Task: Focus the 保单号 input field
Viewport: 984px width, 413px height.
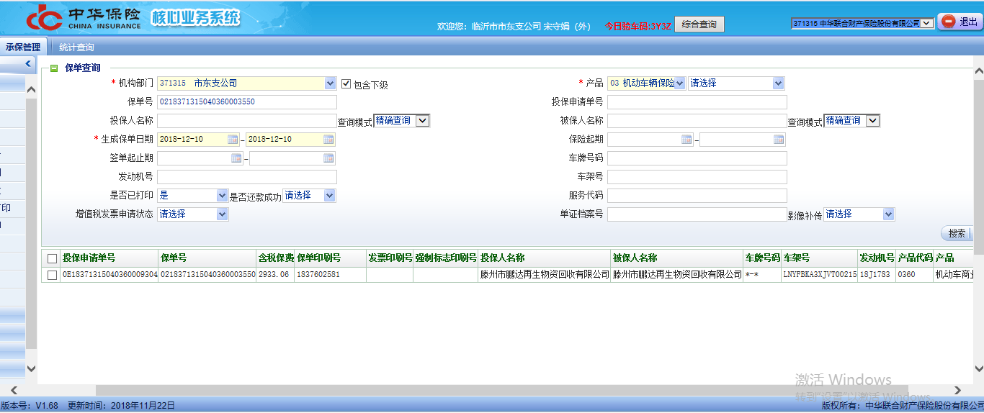Action: pyautogui.click(x=247, y=102)
